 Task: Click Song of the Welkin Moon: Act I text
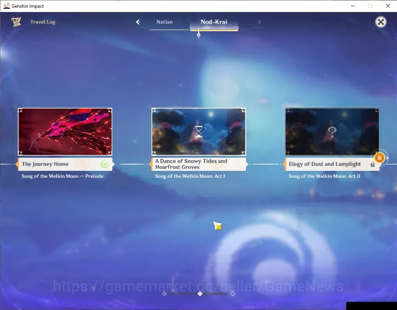pos(190,176)
